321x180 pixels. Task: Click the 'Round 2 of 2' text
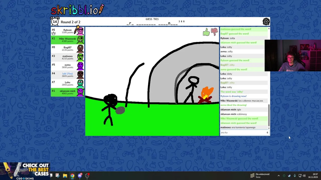70,22
